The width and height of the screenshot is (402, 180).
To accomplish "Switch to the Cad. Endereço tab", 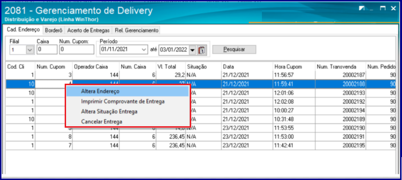I will pyautogui.click(x=23, y=29).
